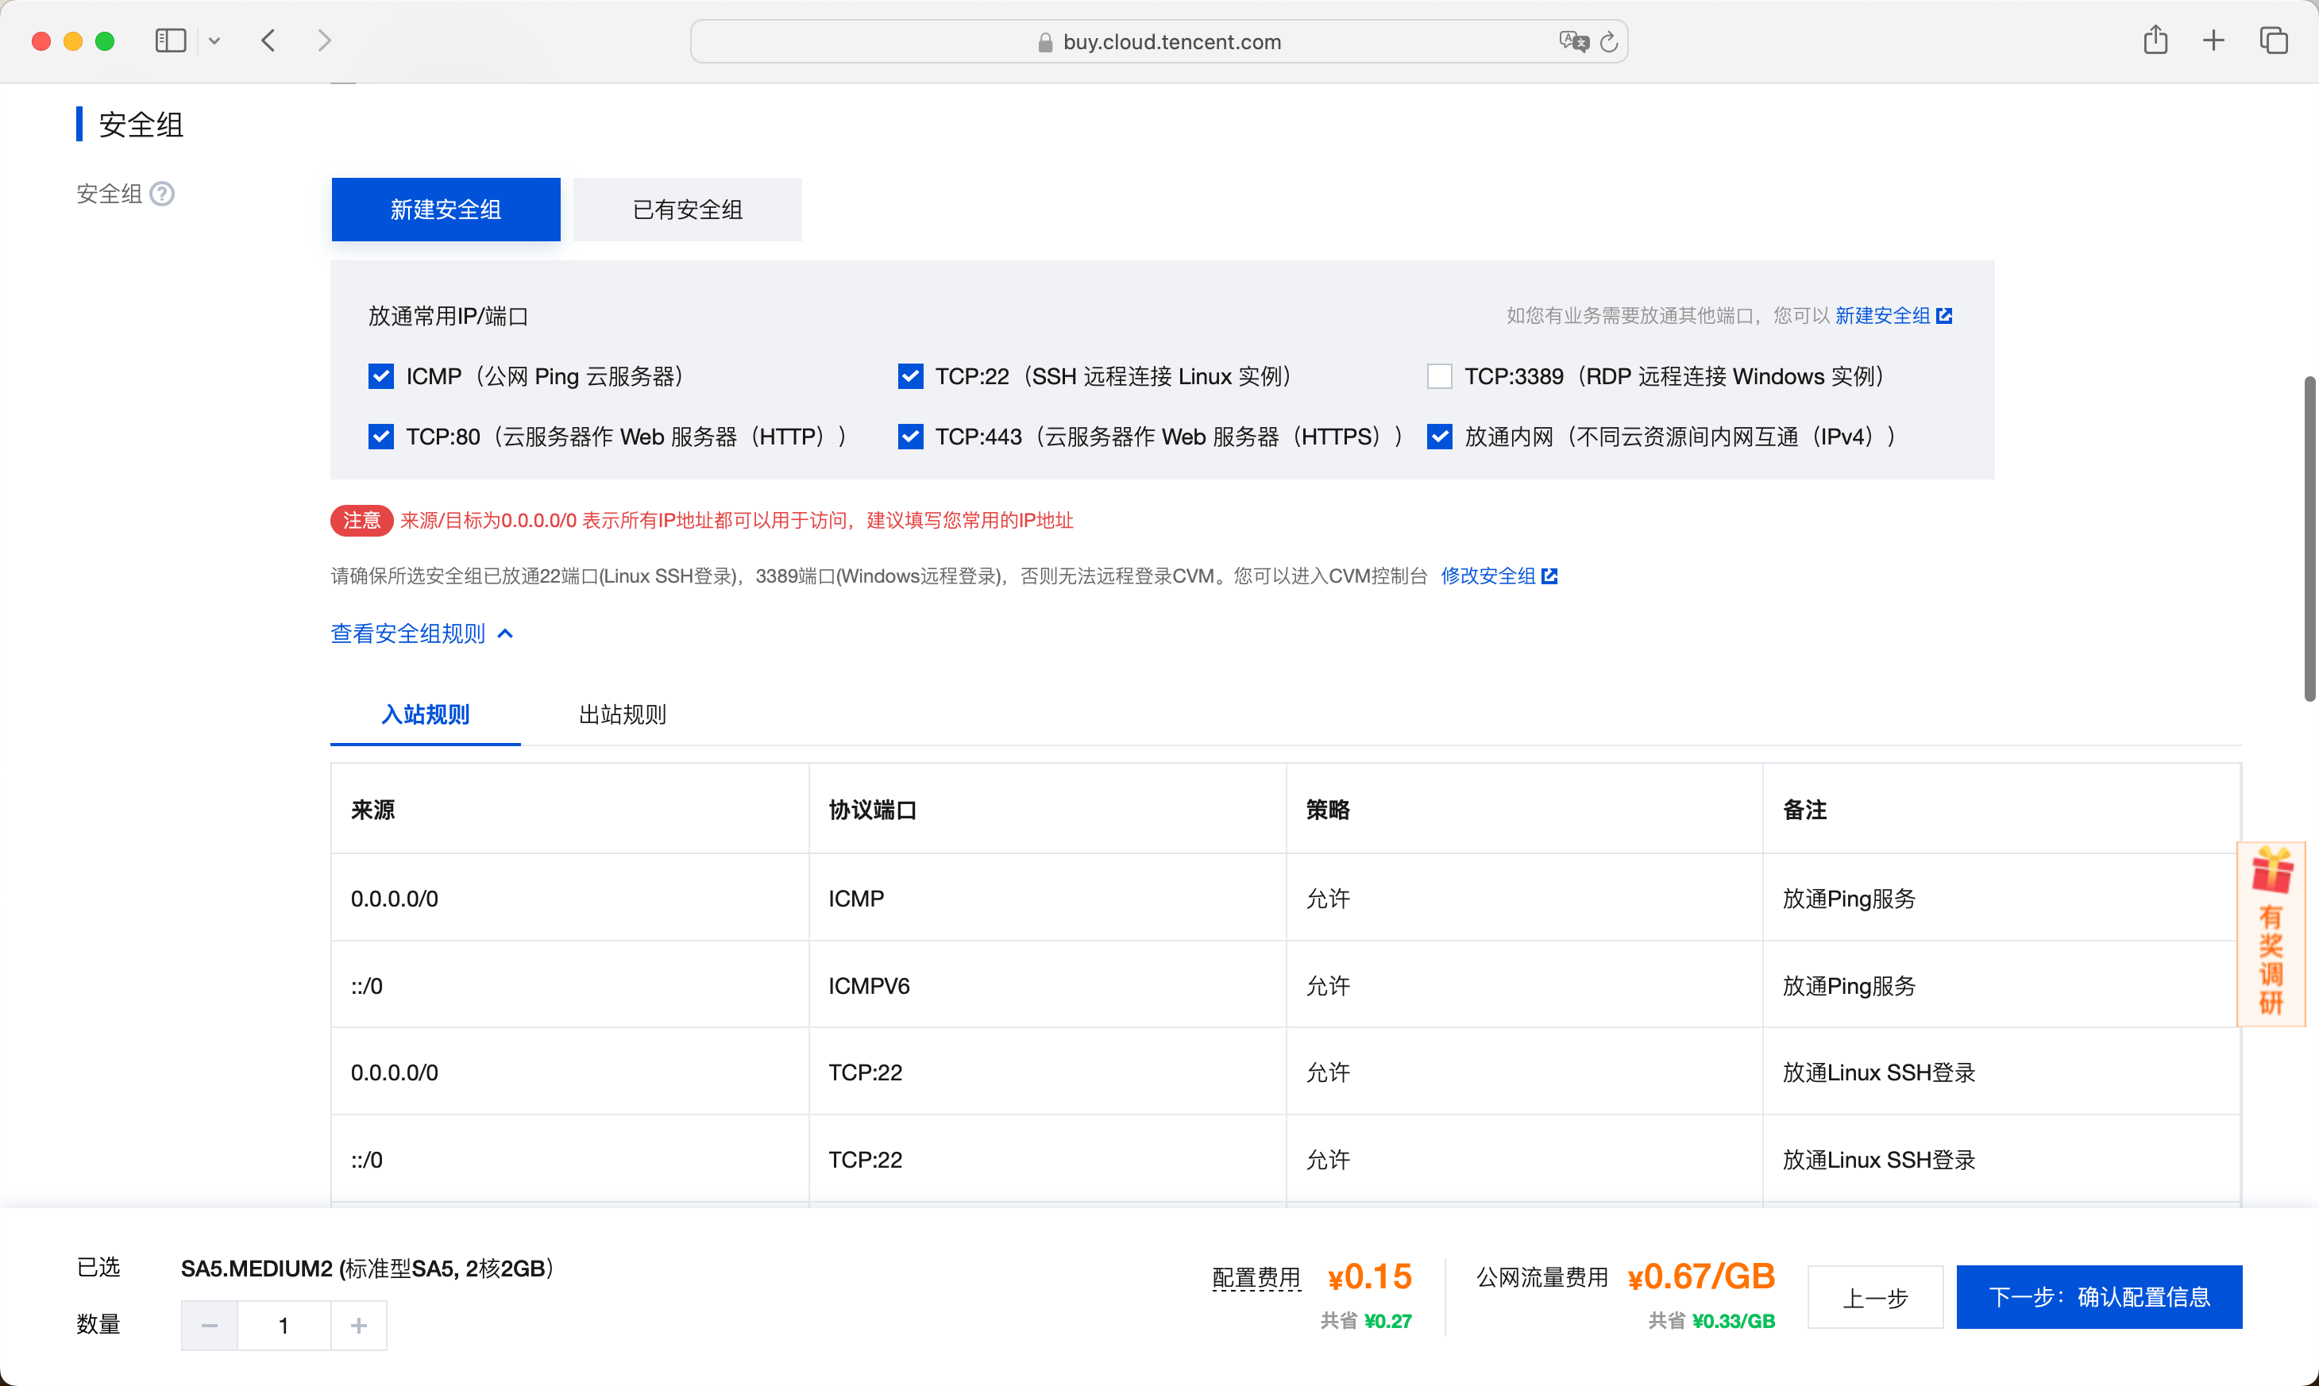
Task: Navigate back to the previous page
Action: click(x=268, y=40)
